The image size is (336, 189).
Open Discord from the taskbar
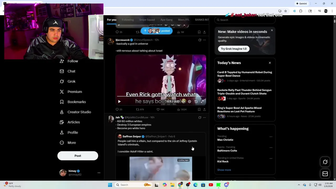pos(226,185)
